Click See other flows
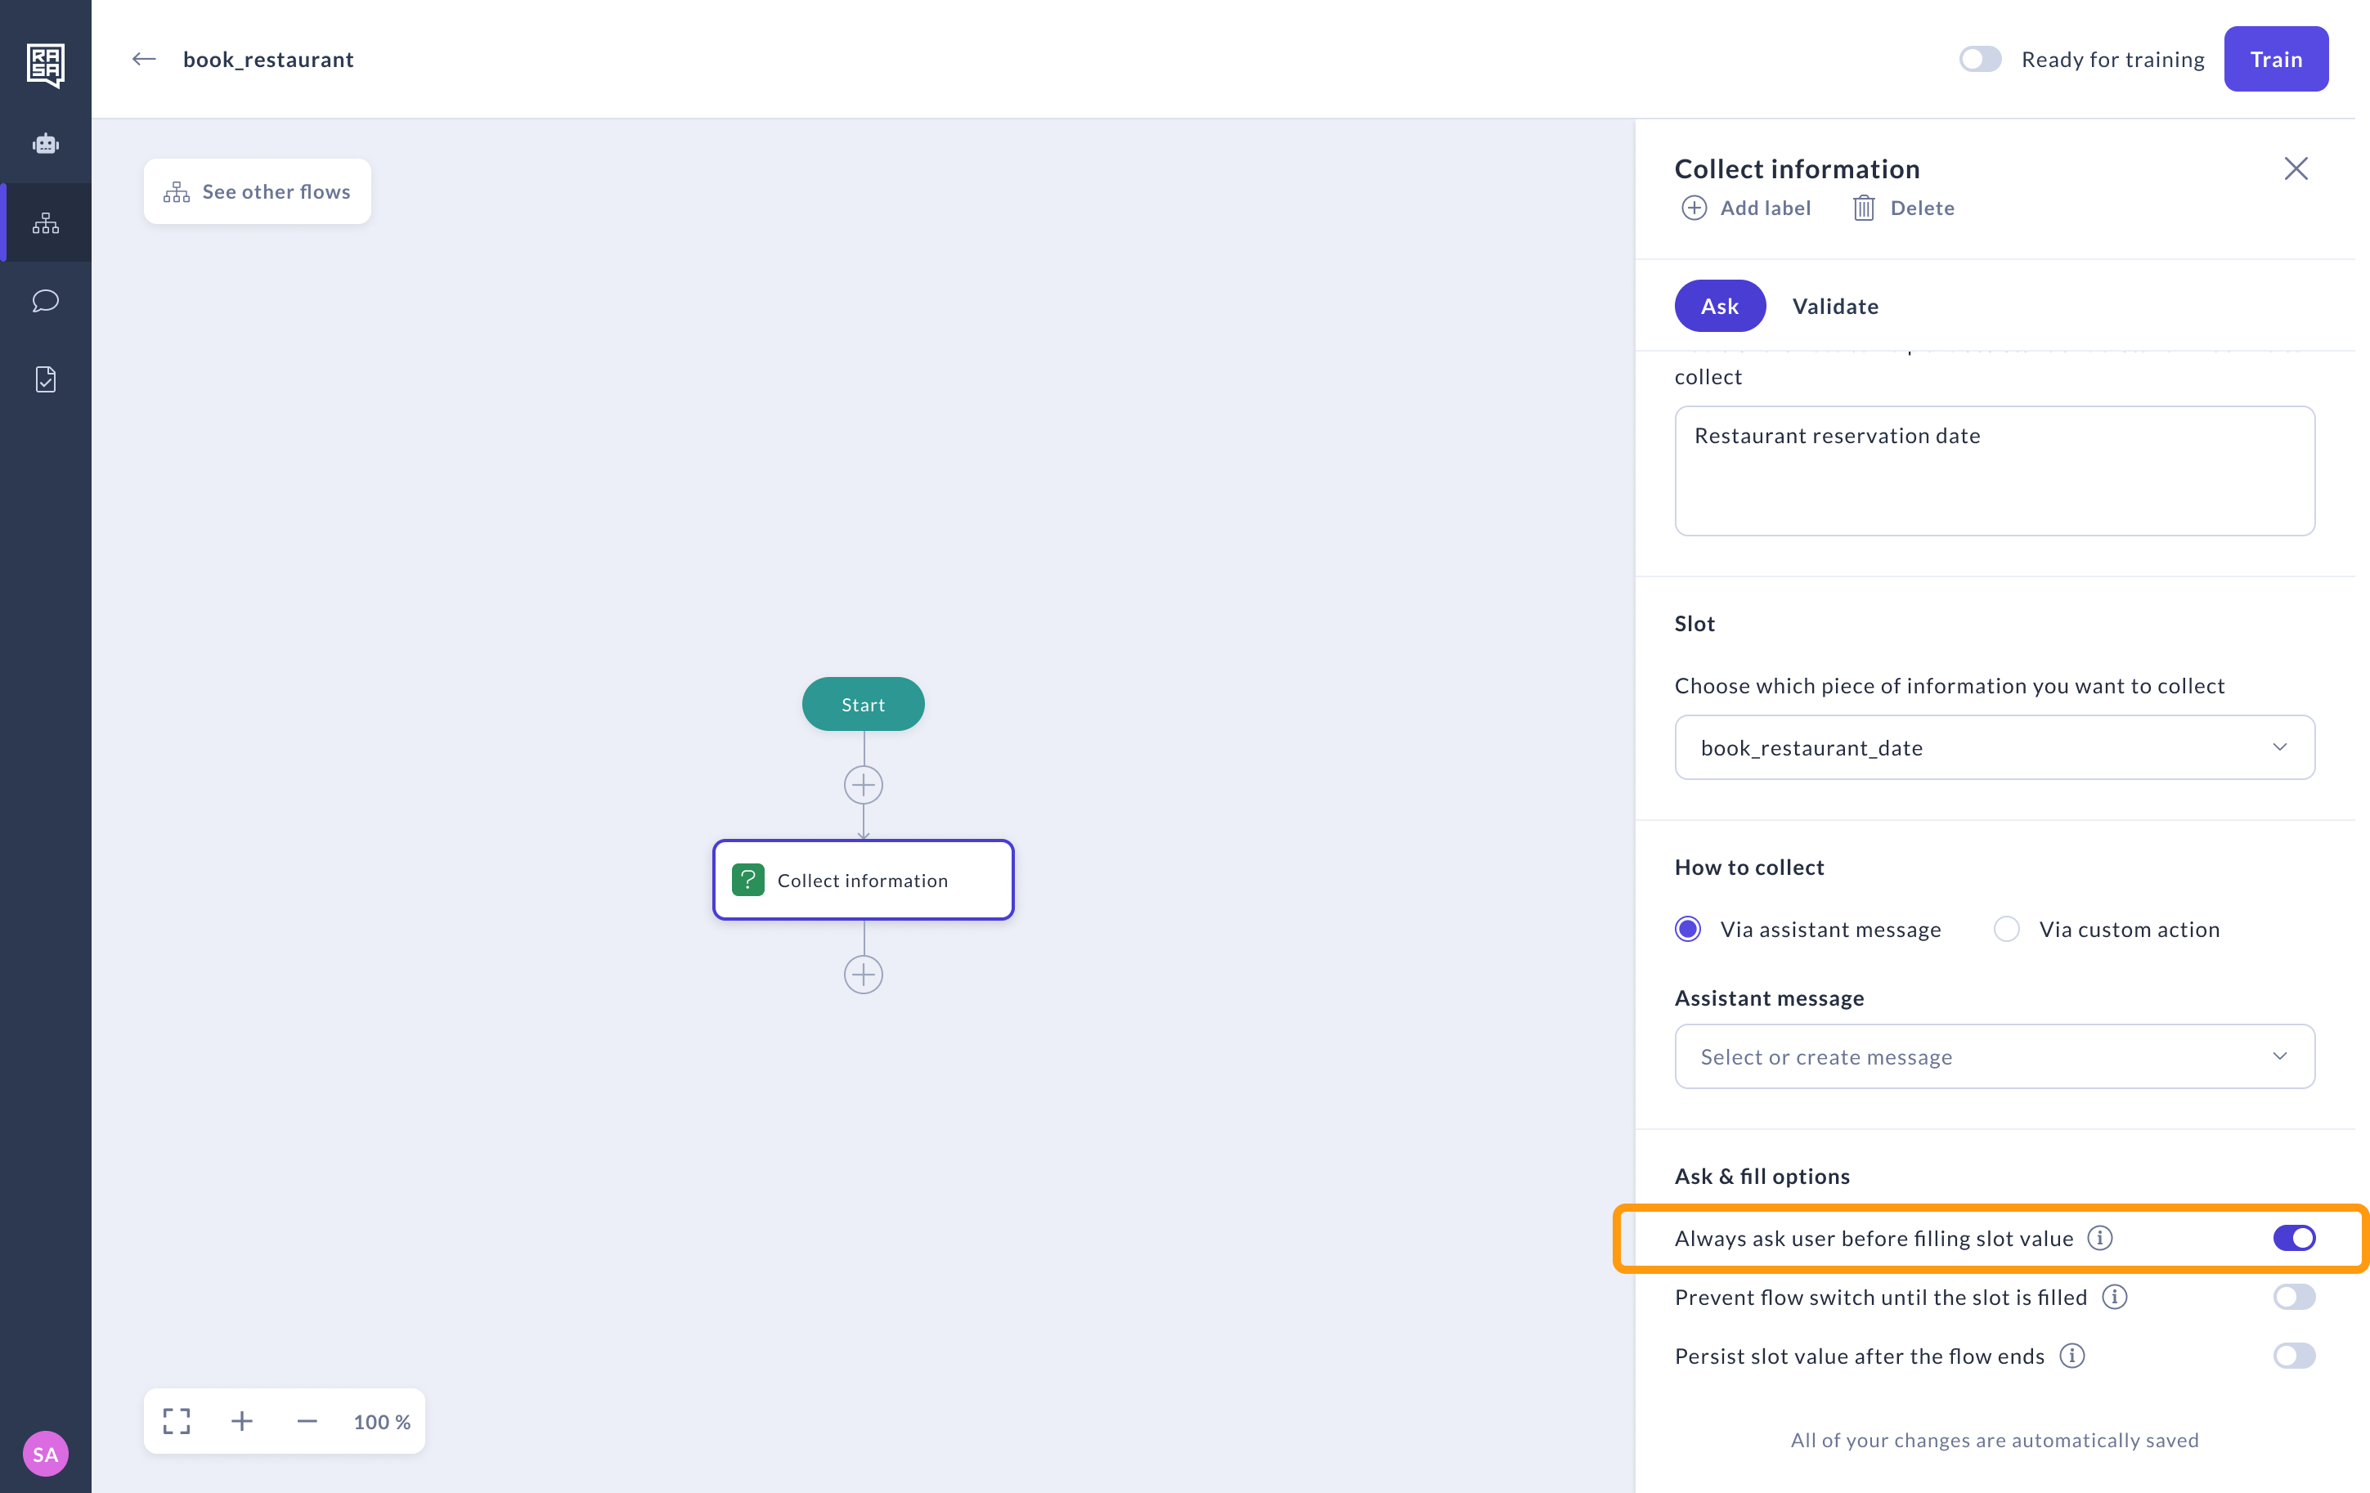The image size is (2370, 1493). (x=257, y=191)
